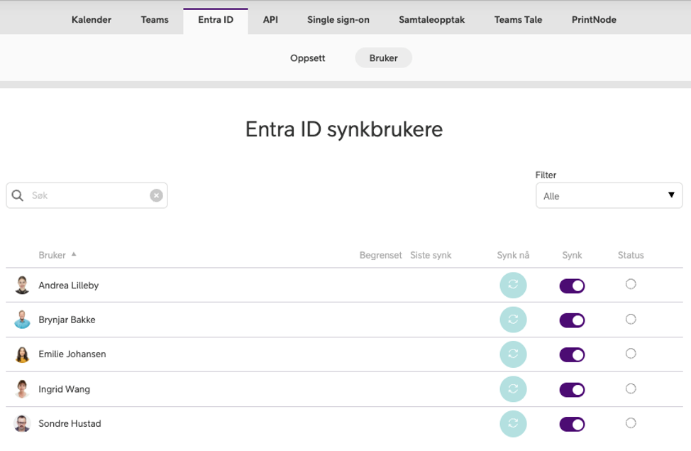Screen dimensions: 691x451
Task: Open Andrea Lilleby's avatar thumbnail
Action: (x=23, y=286)
